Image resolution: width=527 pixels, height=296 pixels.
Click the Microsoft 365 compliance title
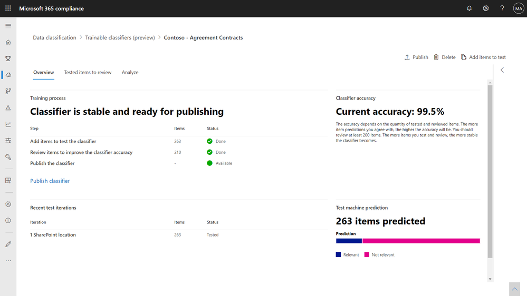51,8
